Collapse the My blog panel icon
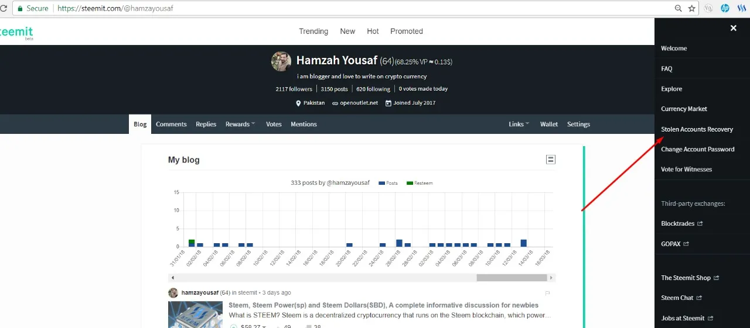The image size is (750, 328). coord(551,160)
